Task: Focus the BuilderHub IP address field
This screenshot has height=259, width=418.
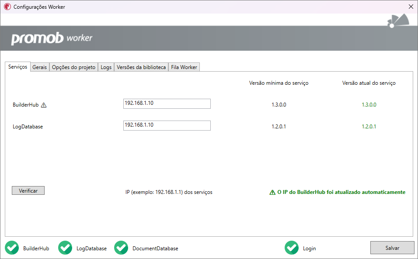Action: tap(167, 104)
